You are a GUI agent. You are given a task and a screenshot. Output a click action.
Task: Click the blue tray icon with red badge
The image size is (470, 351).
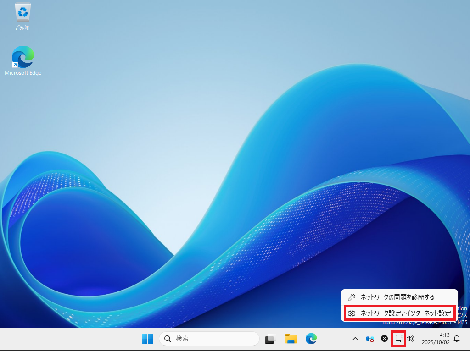(369, 339)
